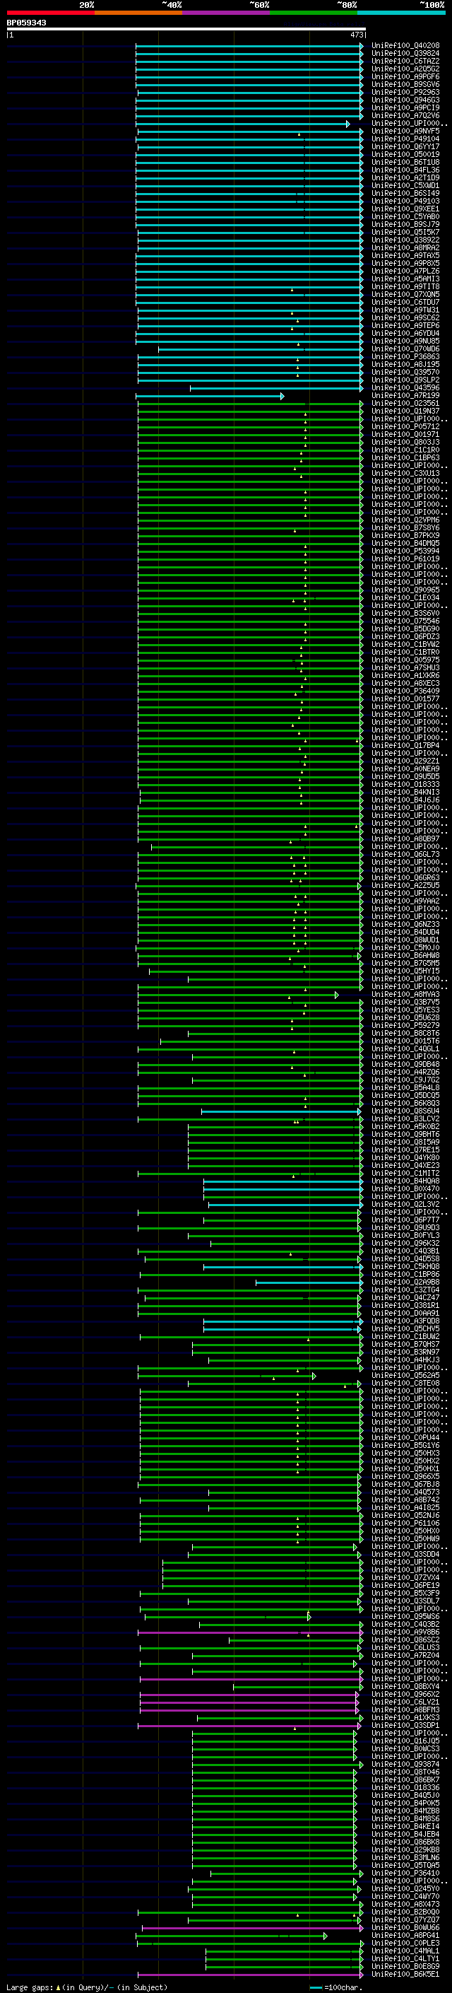Click the purple ~60% identity legend segment
The image size is (452, 1993).
227,13
